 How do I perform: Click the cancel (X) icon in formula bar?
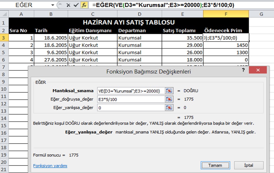68,5
